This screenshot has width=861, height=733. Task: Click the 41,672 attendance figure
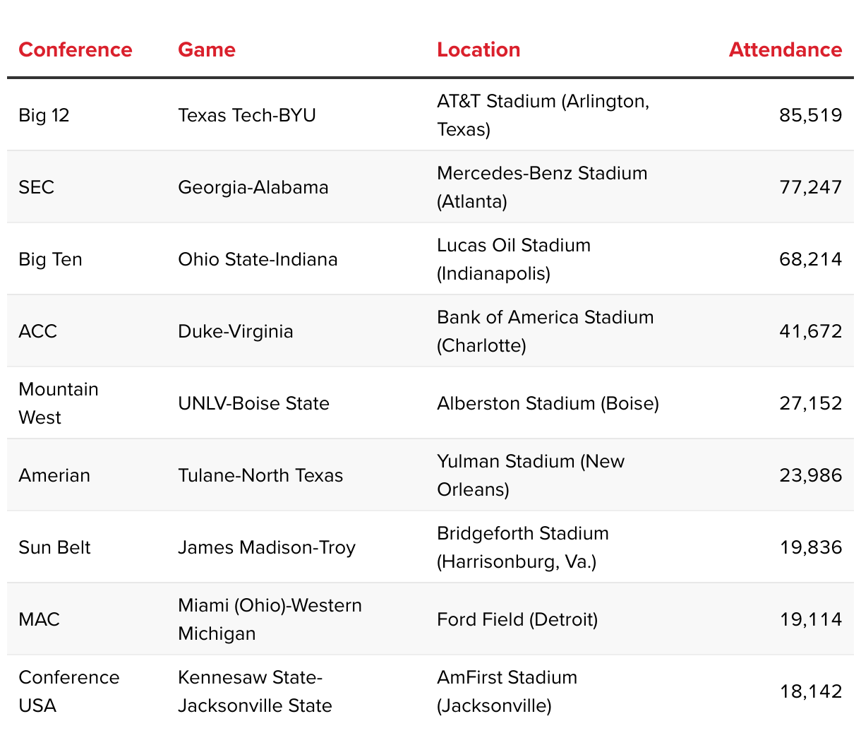810,331
